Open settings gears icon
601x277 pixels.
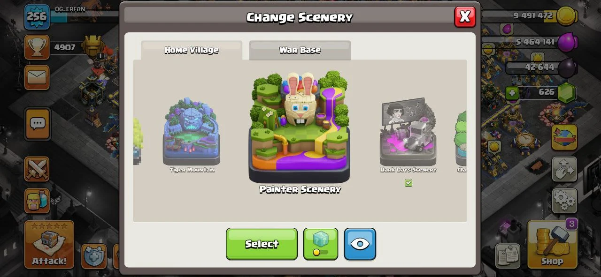pos(564,201)
